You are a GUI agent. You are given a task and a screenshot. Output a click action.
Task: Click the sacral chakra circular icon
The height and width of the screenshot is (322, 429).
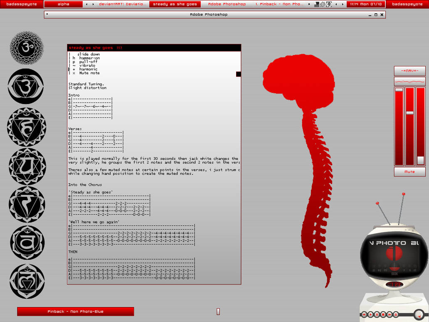point(27,243)
